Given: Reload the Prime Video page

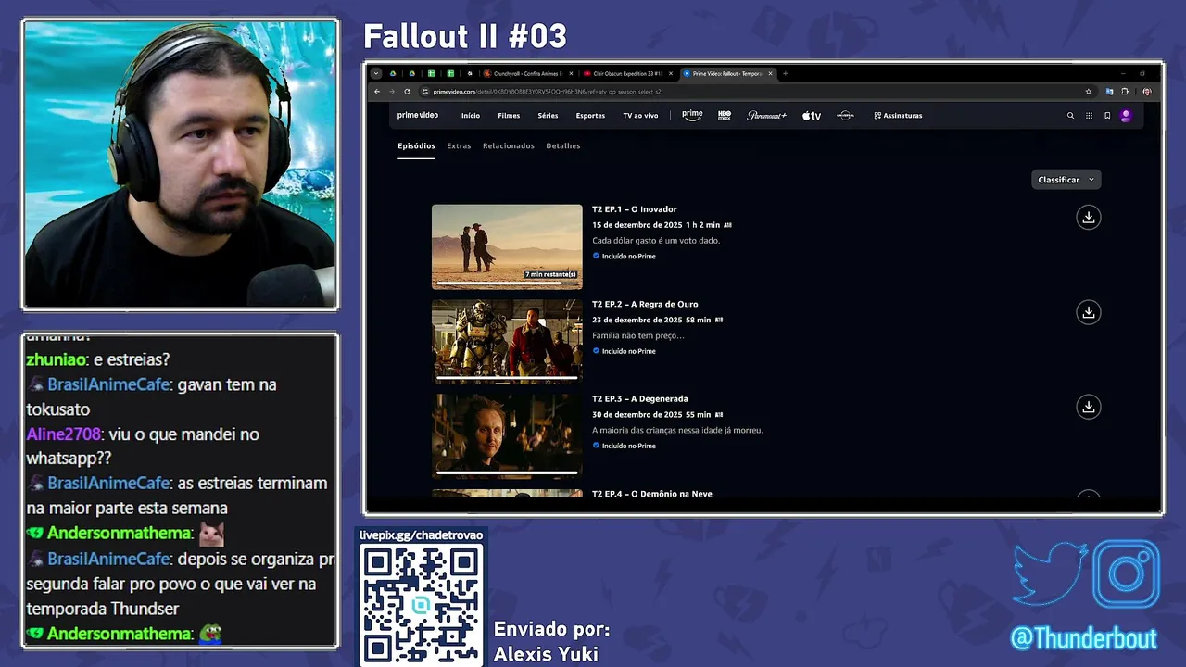Looking at the screenshot, I should 407,92.
